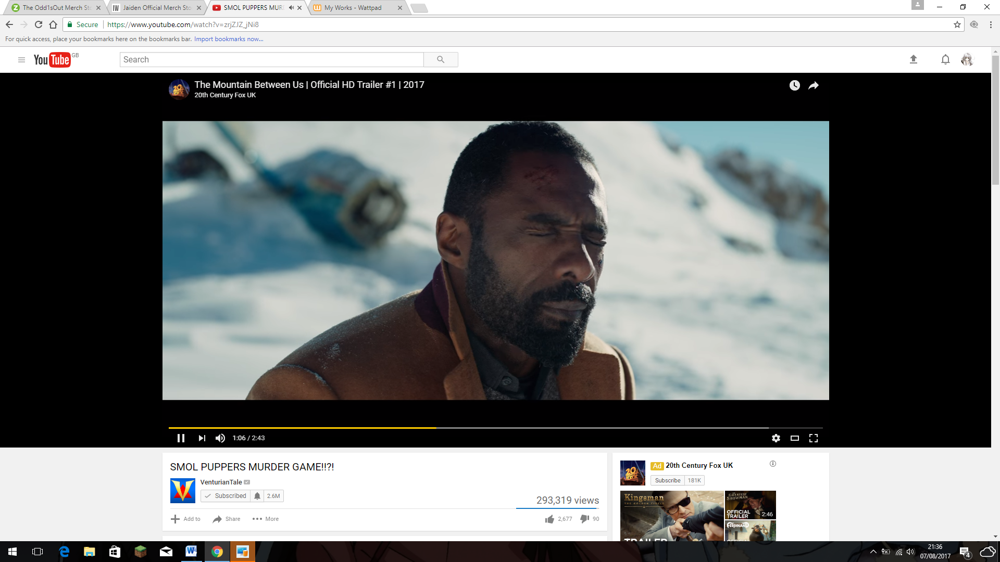Image resolution: width=1000 pixels, height=562 pixels.
Task: Launch Microsoft Edge from taskbar
Action: pyautogui.click(x=64, y=552)
